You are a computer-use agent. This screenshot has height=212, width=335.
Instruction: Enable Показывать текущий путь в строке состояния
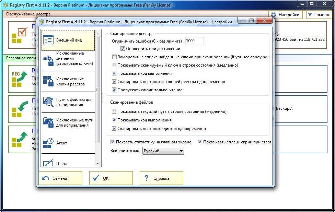pyautogui.click(x=114, y=111)
